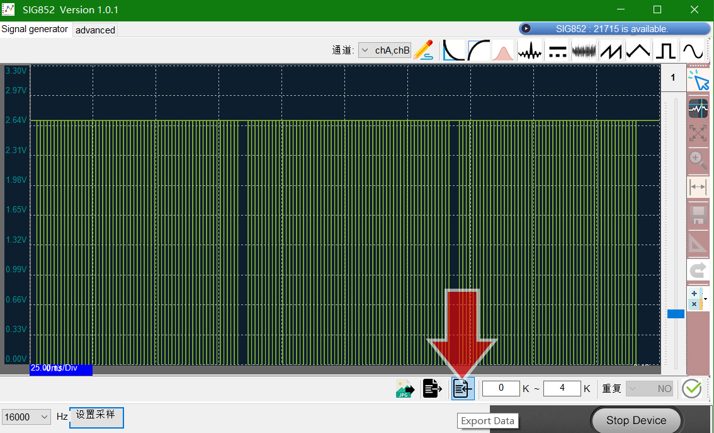The height and width of the screenshot is (433, 714).
Task: Click the Export Data icon
Action: click(x=463, y=389)
